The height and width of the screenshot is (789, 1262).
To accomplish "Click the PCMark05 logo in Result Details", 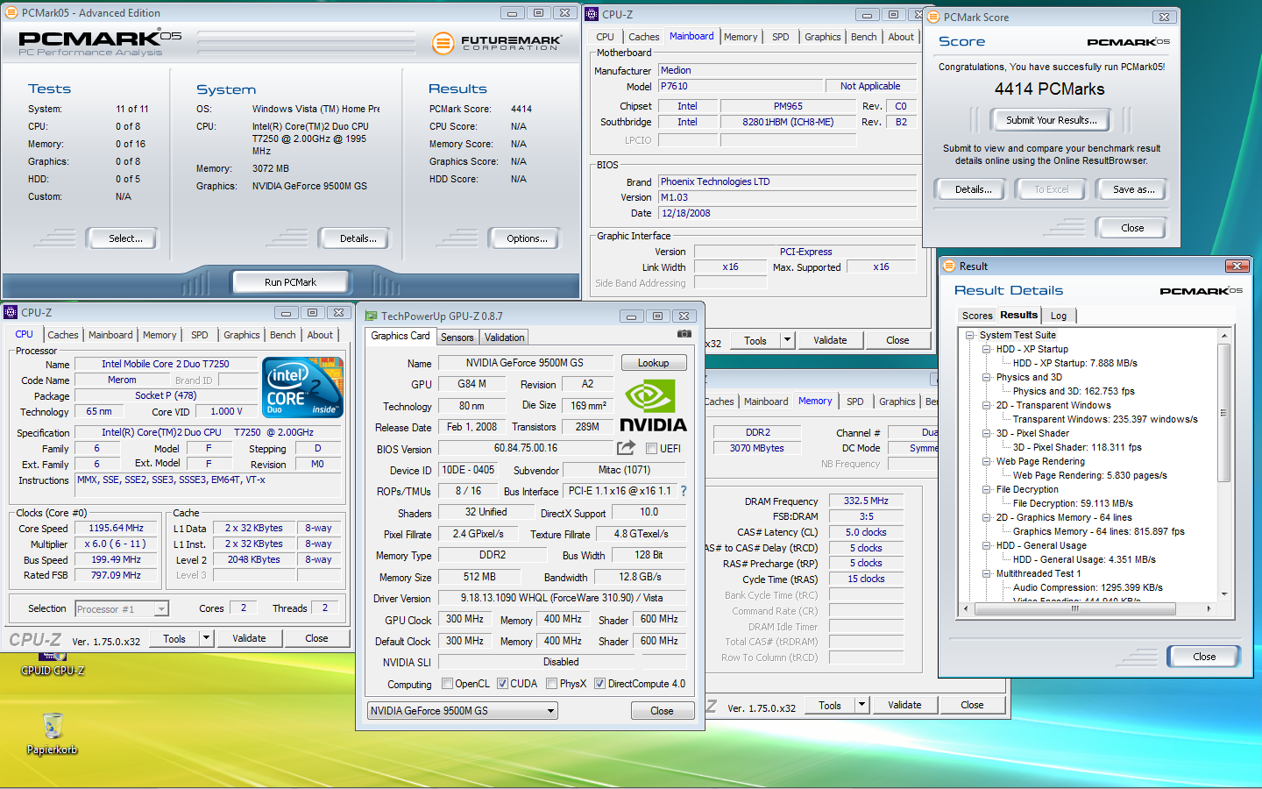I will [1201, 291].
